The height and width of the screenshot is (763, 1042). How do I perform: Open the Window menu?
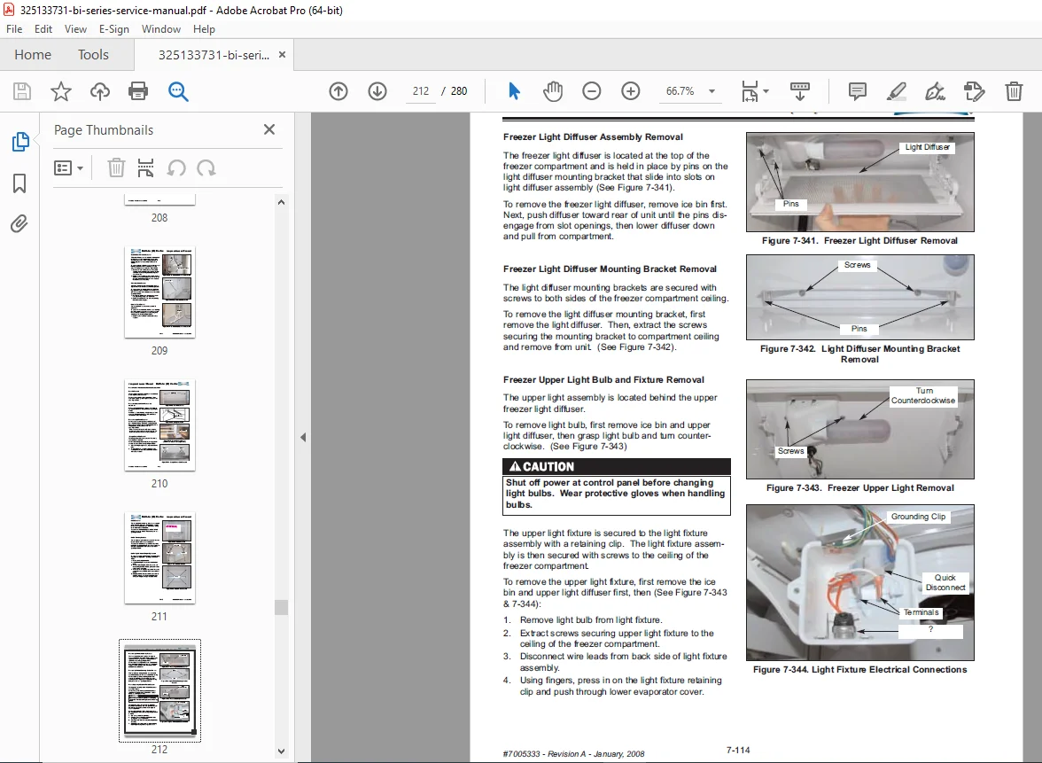click(x=161, y=29)
